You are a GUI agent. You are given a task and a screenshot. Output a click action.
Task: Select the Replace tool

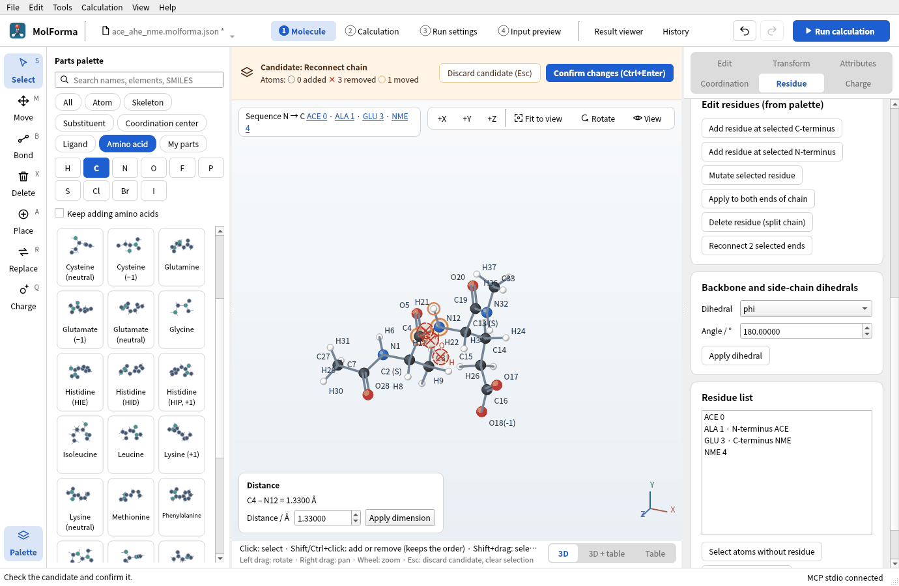click(x=23, y=259)
